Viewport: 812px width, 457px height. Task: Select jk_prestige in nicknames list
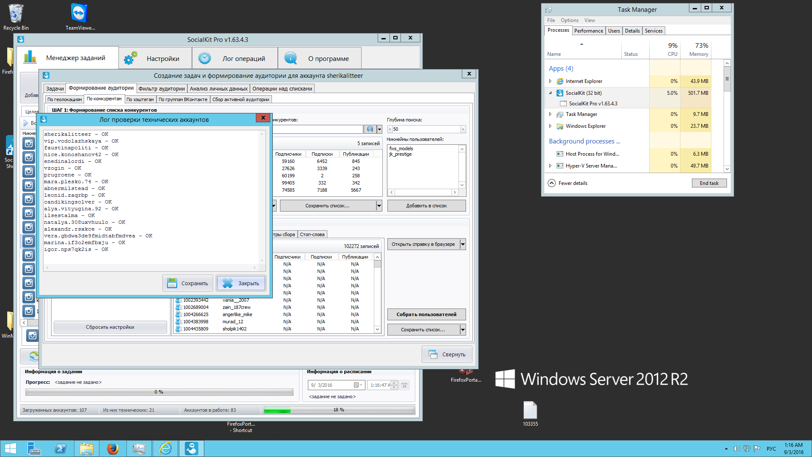coord(400,154)
